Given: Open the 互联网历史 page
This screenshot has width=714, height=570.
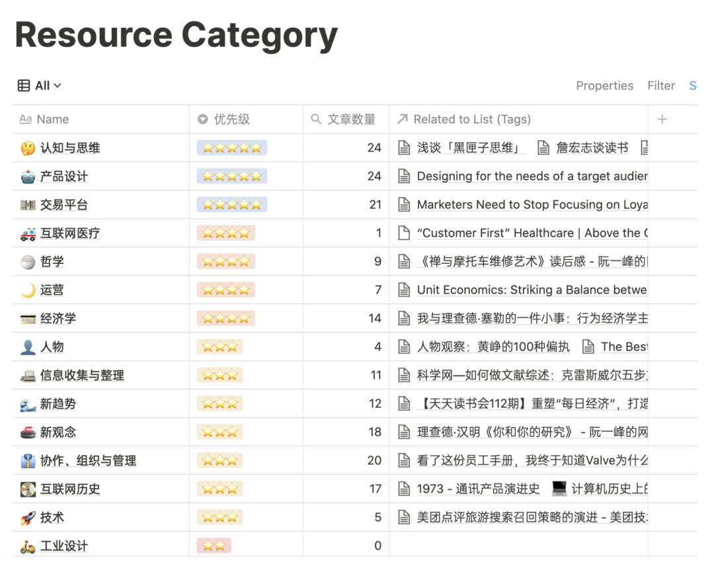Looking at the screenshot, I should [70, 489].
